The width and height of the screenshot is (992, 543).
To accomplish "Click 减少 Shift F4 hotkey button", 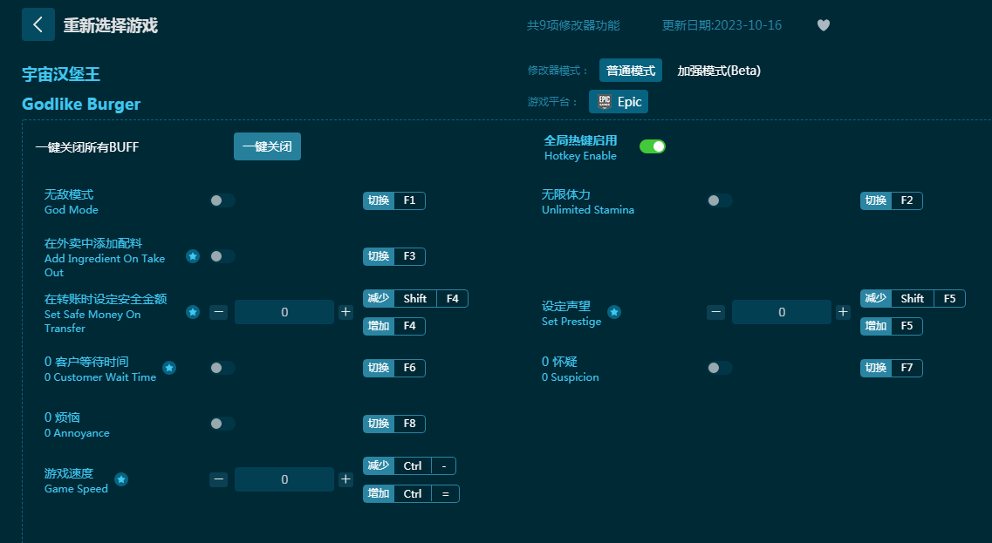I will tap(415, 298).
